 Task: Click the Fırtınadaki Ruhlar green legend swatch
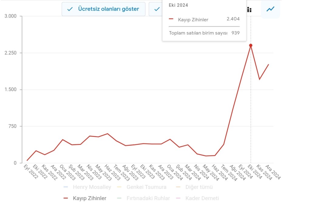coord(119,198)
